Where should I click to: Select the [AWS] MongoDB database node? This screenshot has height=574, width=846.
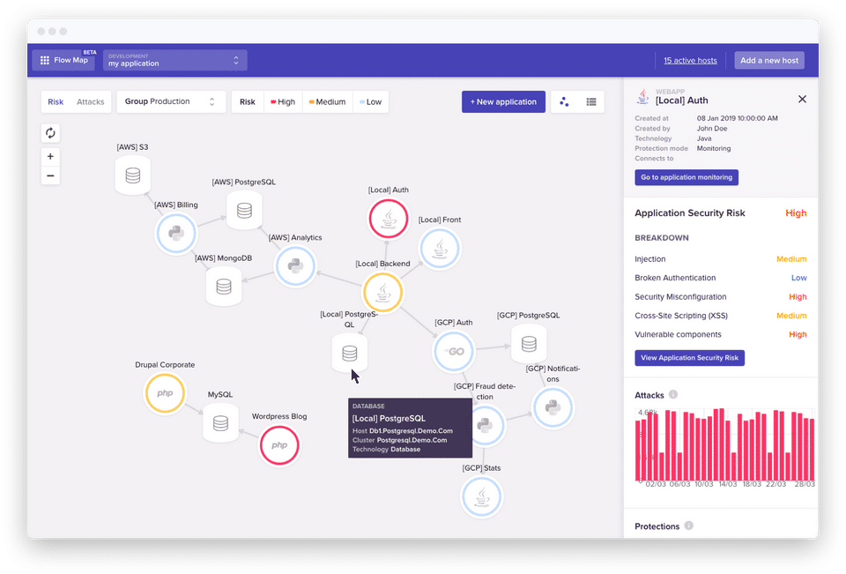[x=224, y=287]
